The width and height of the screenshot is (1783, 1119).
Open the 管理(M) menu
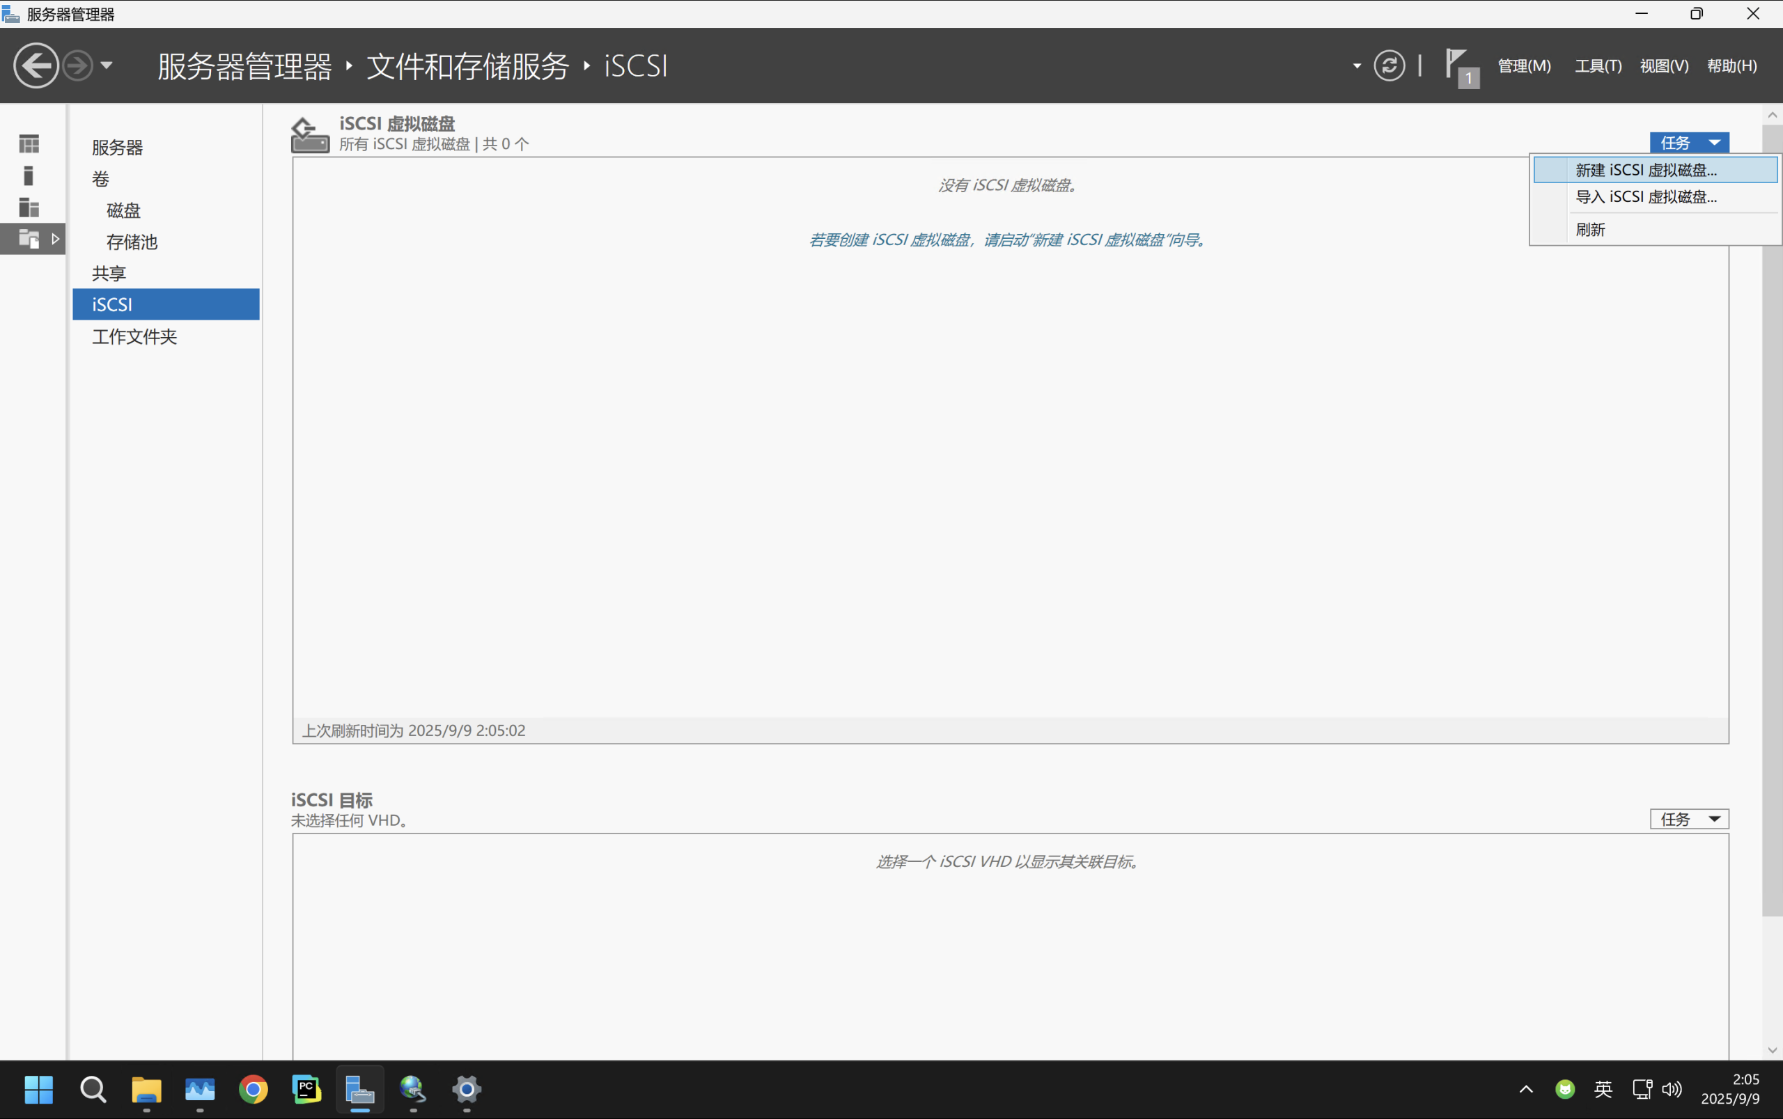[x=1525, y=66]
